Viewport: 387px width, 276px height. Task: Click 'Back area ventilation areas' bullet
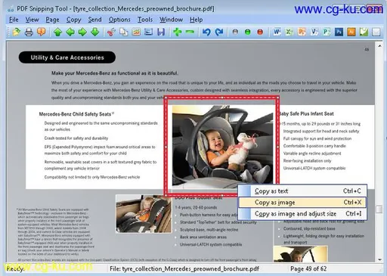click(203, 237)
